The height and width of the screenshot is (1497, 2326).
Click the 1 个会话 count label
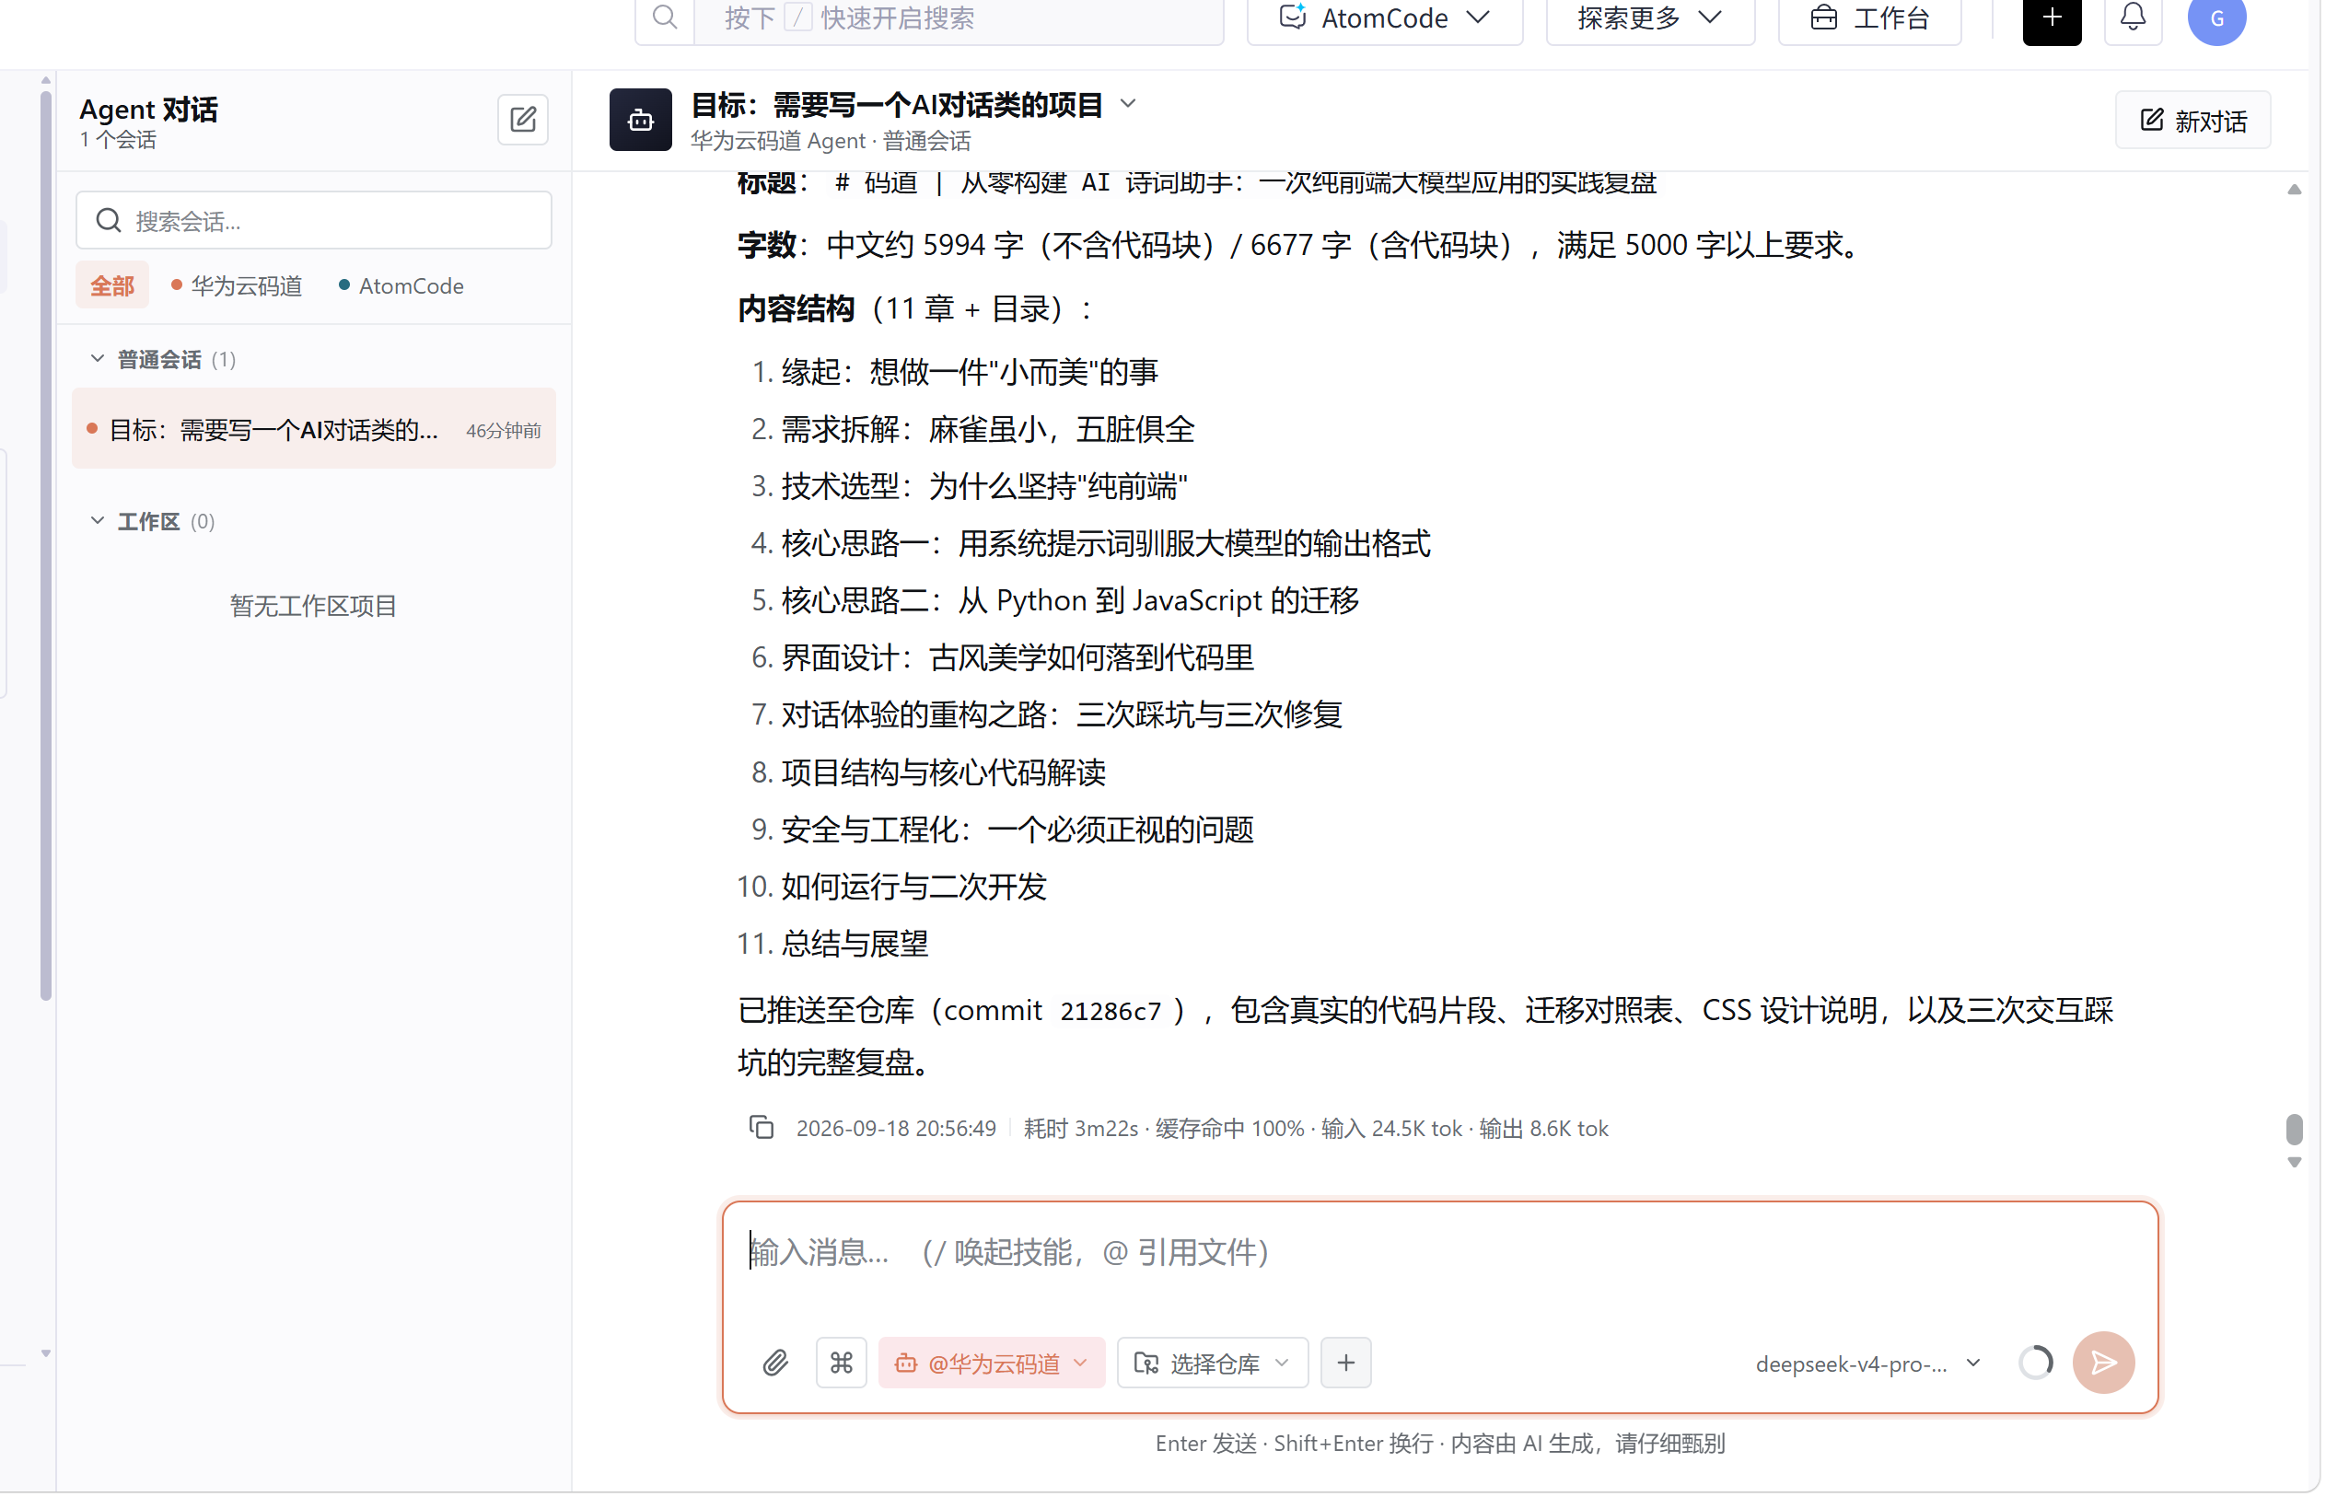118,140
